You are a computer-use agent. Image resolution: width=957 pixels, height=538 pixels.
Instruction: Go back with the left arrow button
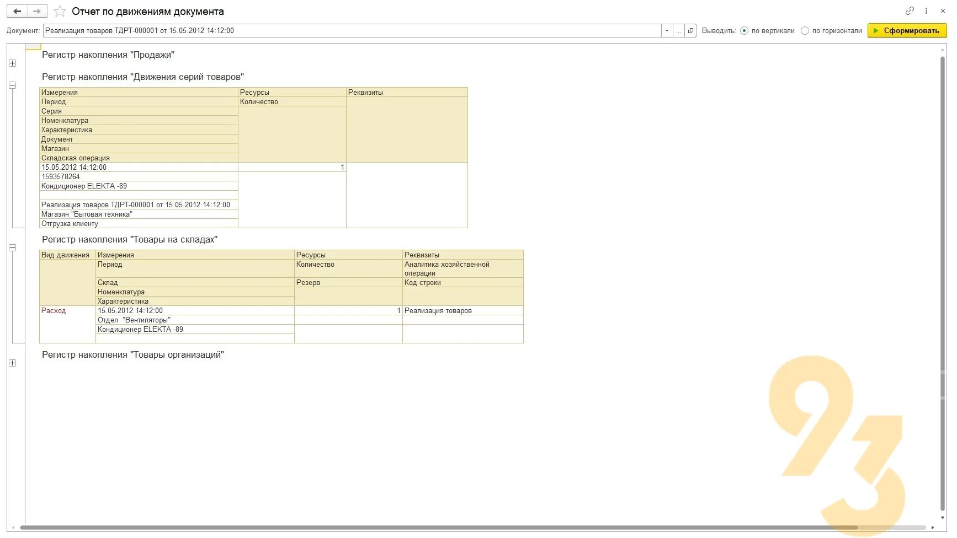click(17, 11)
